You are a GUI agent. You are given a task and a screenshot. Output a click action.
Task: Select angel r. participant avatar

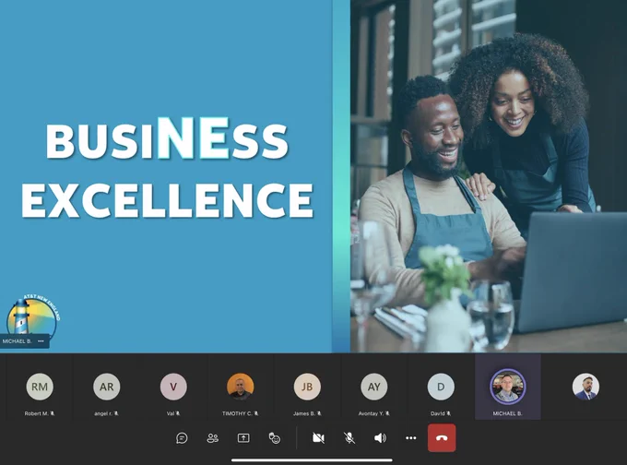(x=106, y=387)
